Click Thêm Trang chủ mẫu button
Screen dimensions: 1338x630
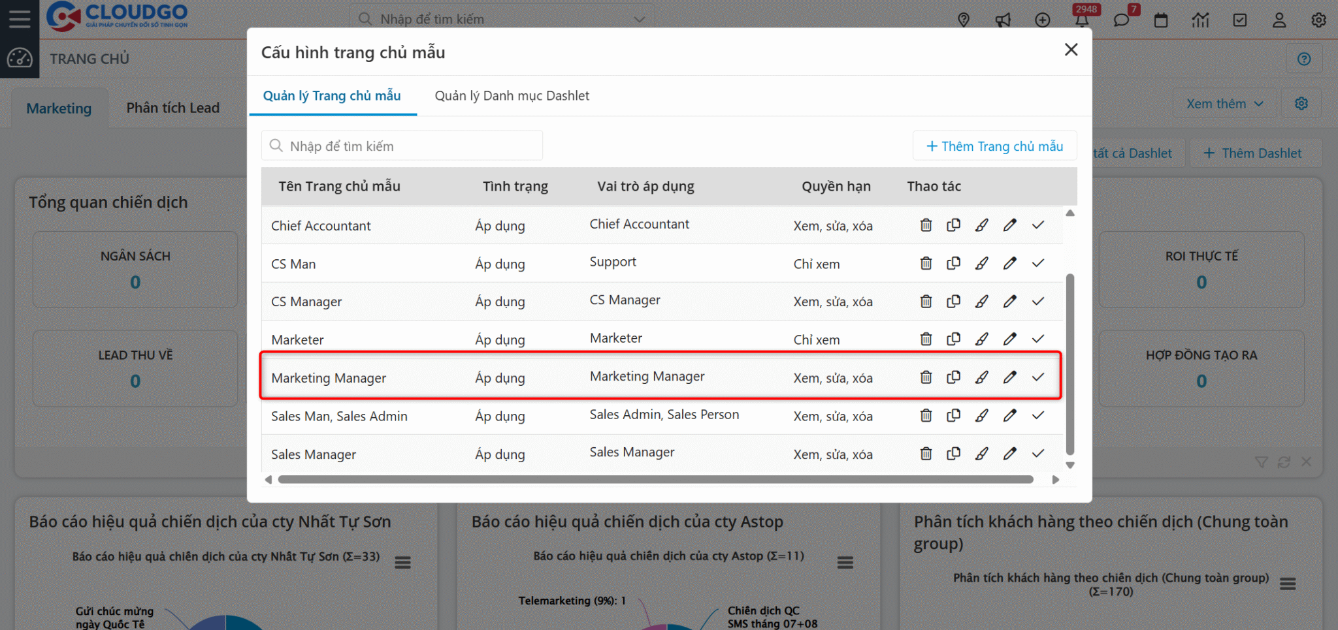[994, 146]
